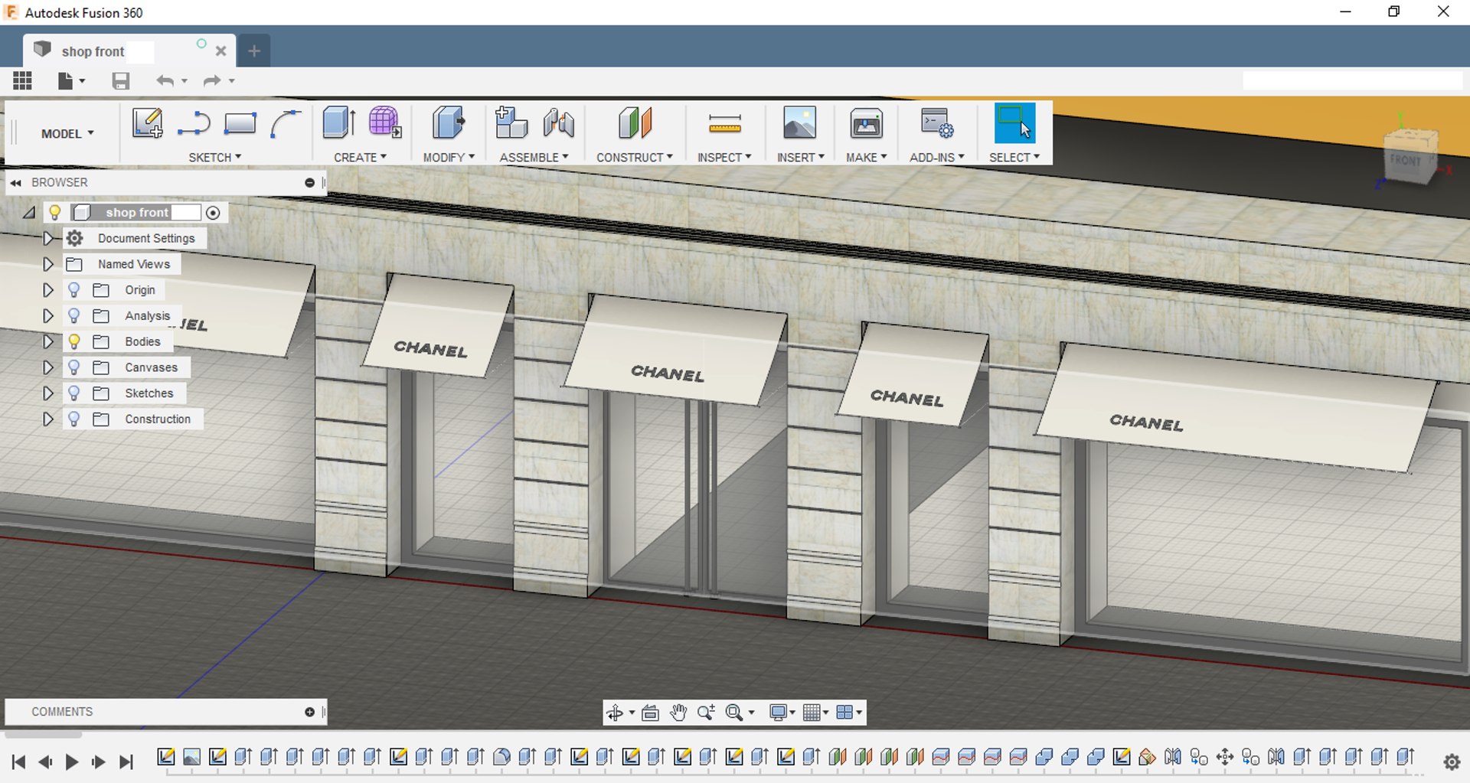Toggle visibility bulb for Analysis folder
Image resolution: width=1470 pixels, height=783 pixels.
73,315
